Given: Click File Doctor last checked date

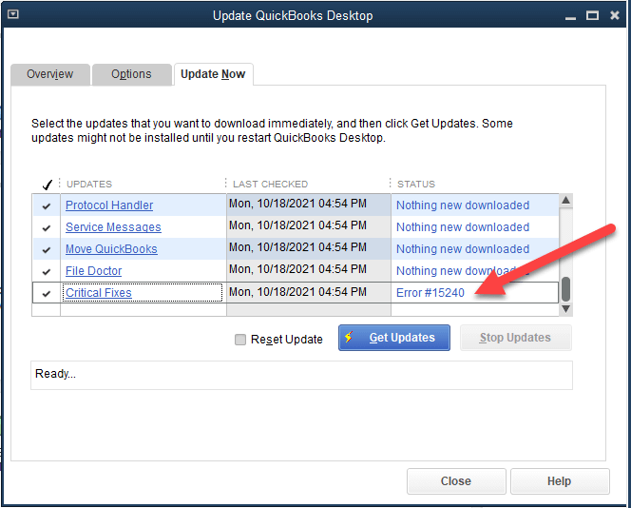Looking at the screenshot, I should [297, 268].
